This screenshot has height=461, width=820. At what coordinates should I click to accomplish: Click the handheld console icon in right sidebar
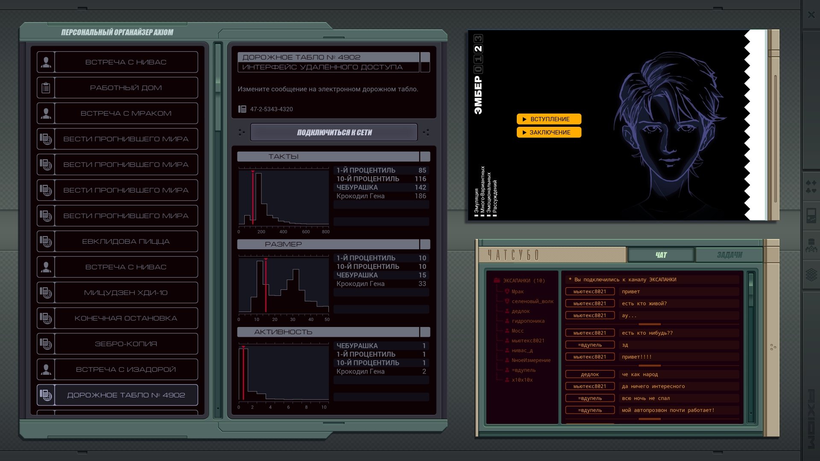[x=811, y=216]
